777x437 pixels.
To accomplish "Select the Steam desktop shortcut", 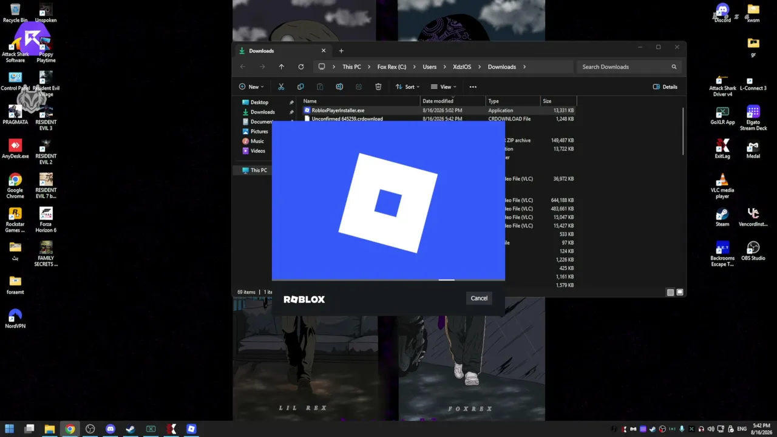I will 722,217.
